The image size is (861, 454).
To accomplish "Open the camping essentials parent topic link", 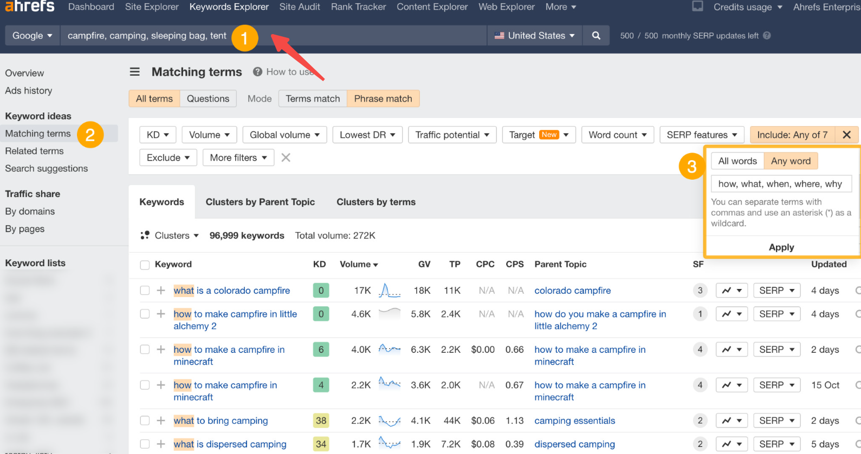I will (x=574, y=420).
